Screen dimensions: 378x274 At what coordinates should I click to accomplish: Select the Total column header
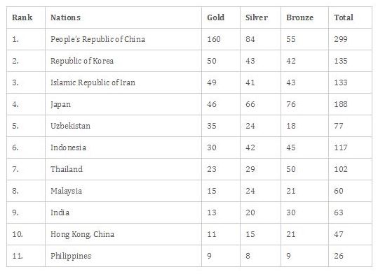pos(344,17)
